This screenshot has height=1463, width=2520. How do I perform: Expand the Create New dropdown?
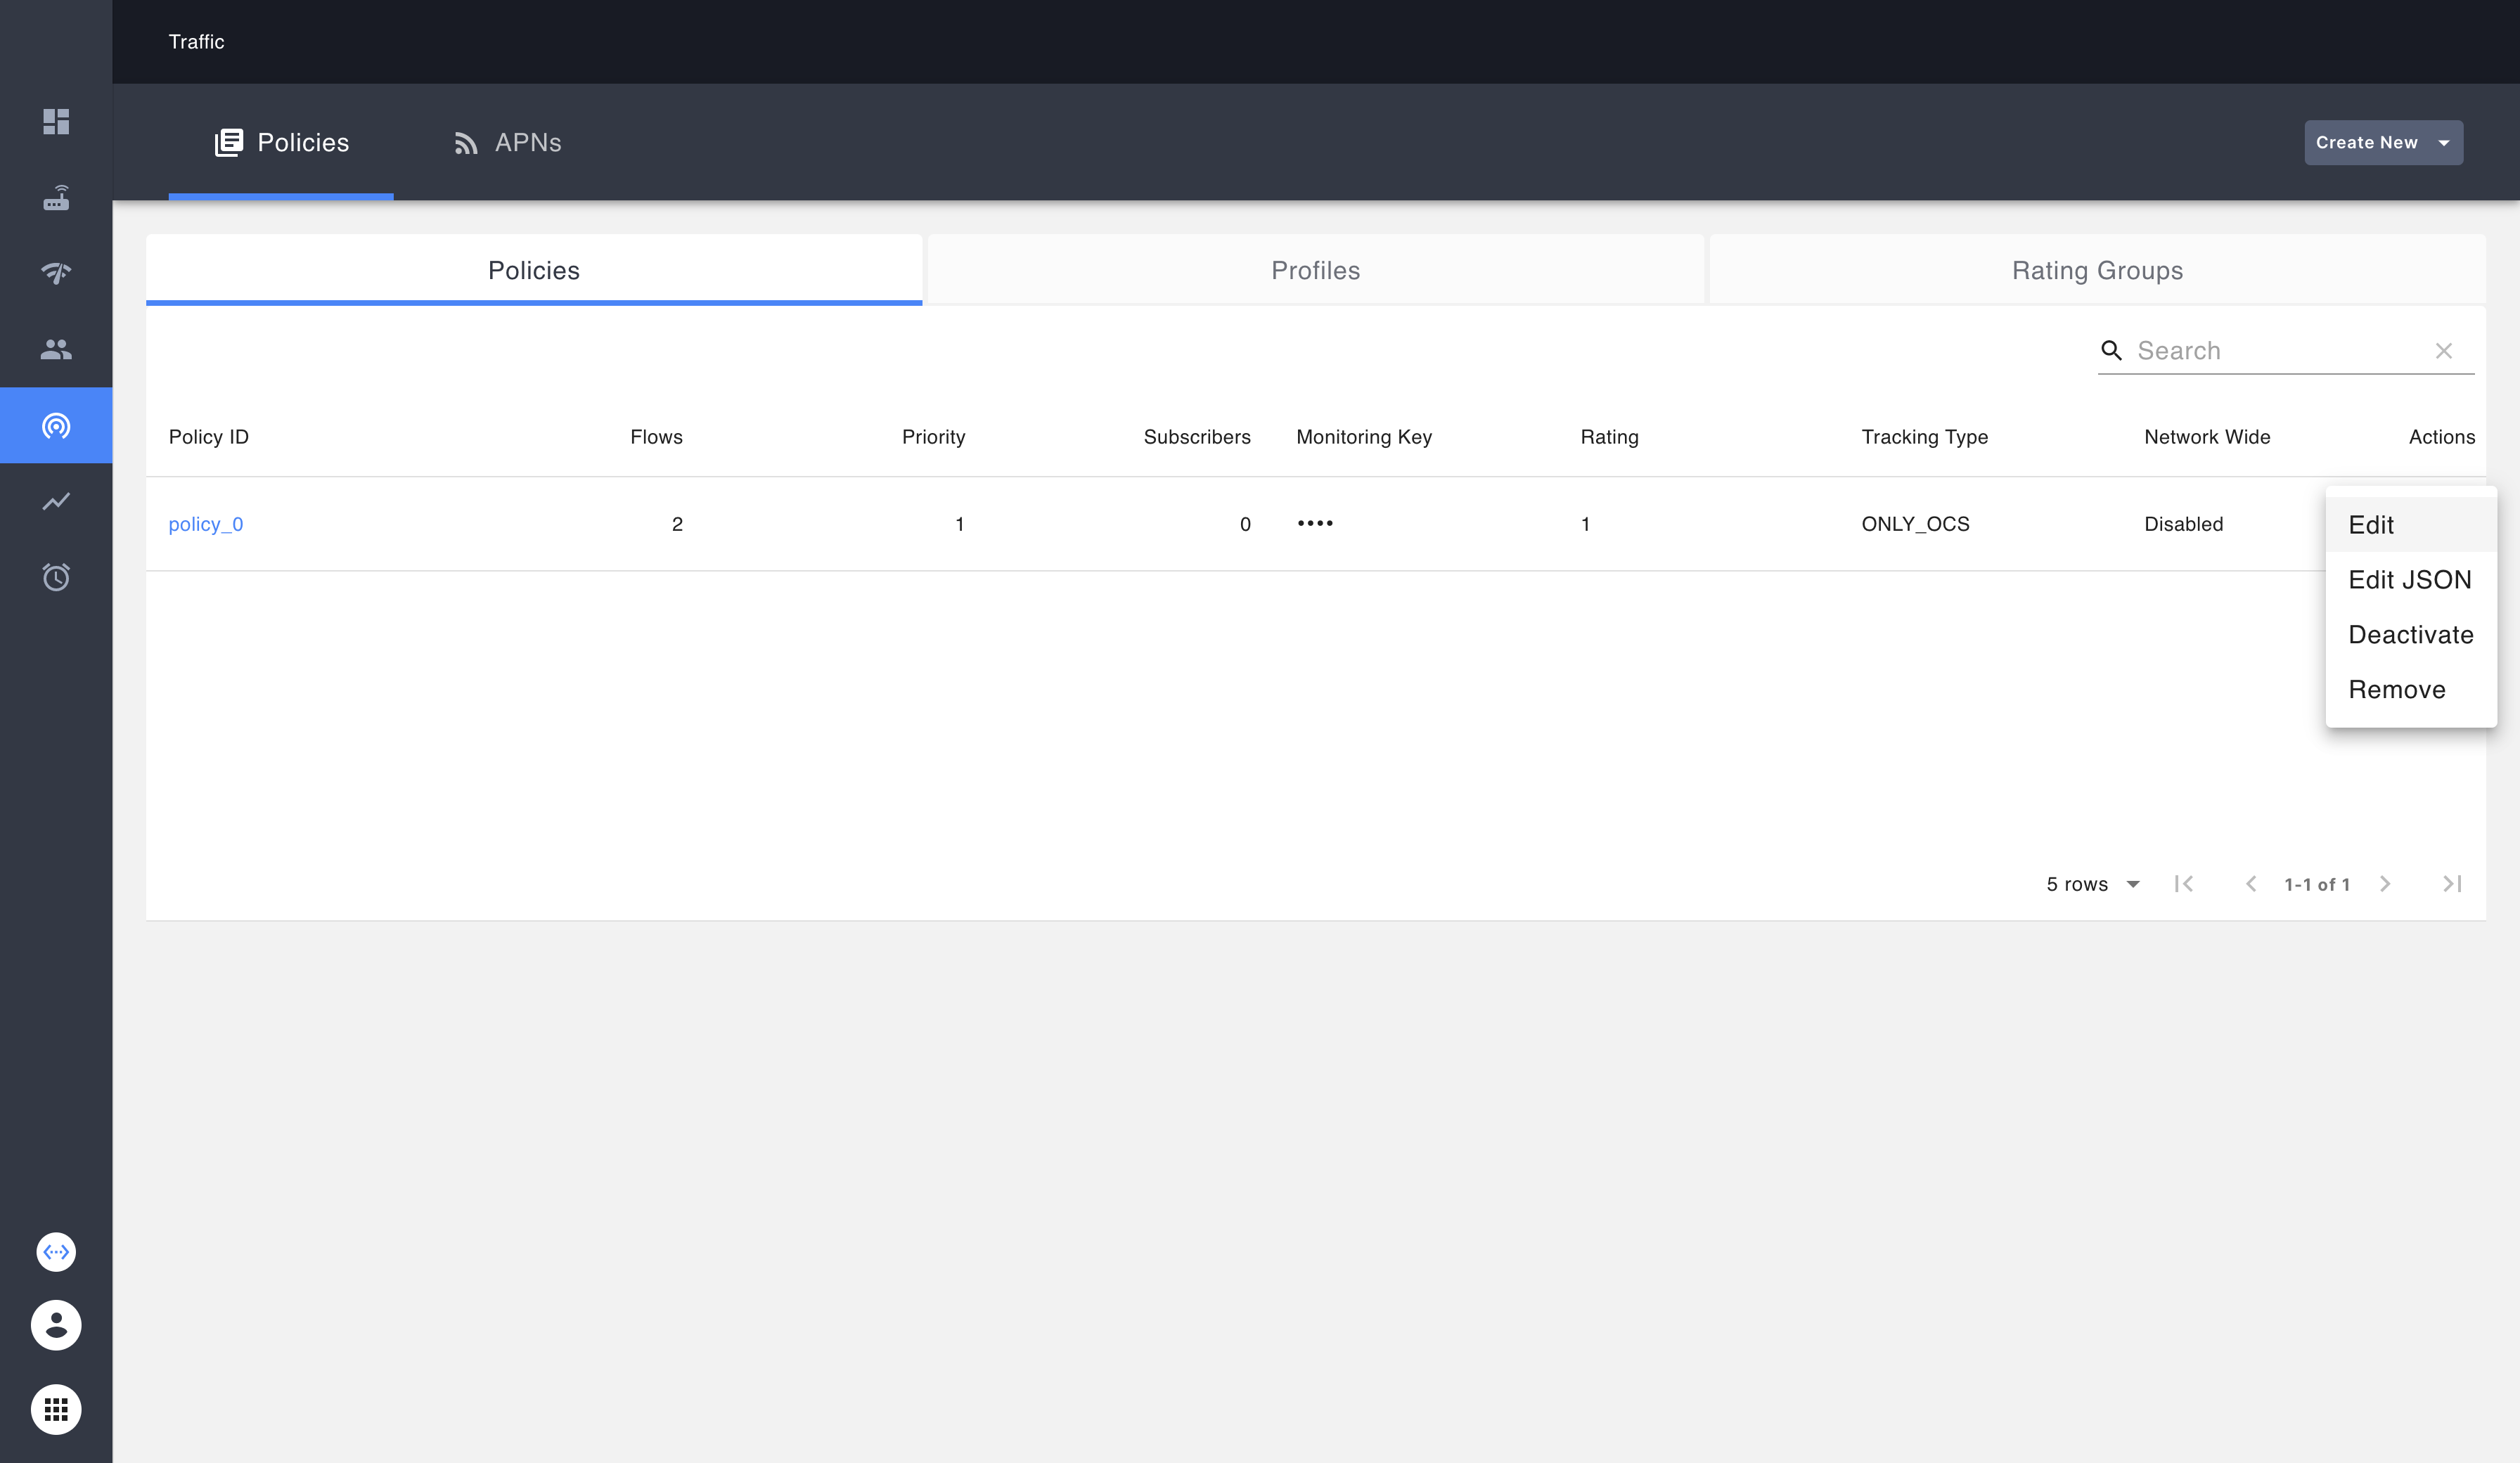pyautogui.click(x=2383, y=143)
